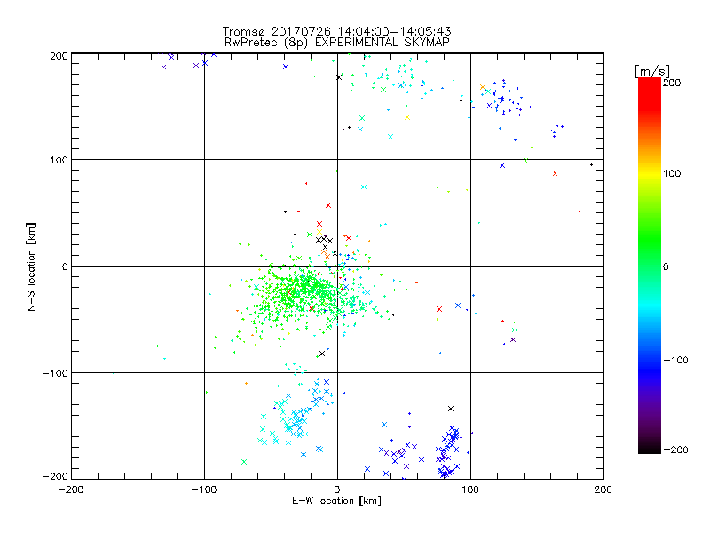Click the 100 tick label on the E-W axis
The width and height of the screenshot is (710, 533).
pyautogui.click(x=470, y=489)
